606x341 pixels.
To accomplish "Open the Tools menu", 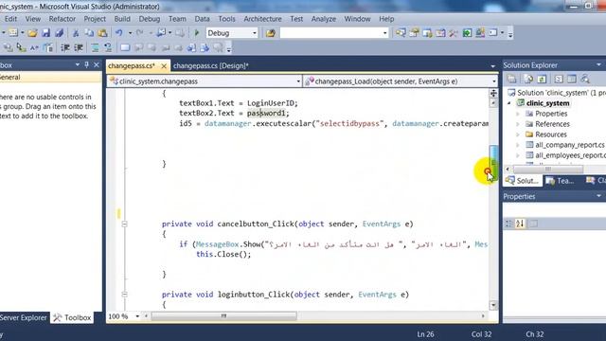I will coord(226,19).
